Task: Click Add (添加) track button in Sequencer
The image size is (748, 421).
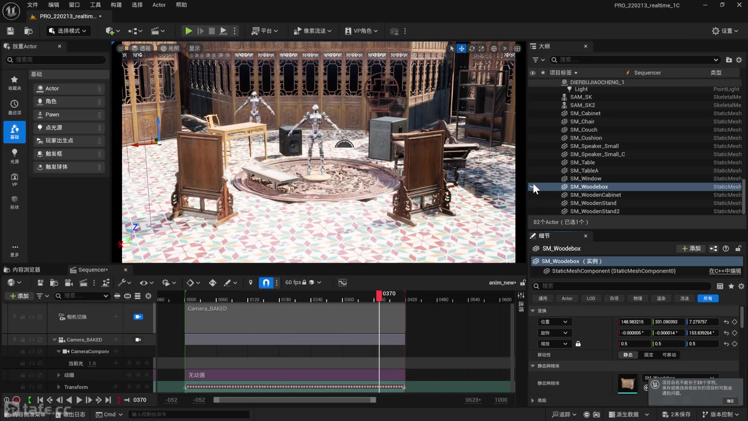Action: click(x=19, y=296)
